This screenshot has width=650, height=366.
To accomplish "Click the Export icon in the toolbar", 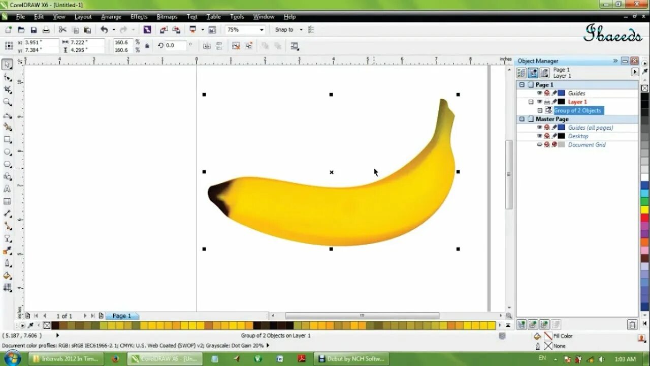I will (x=176, y=30).
